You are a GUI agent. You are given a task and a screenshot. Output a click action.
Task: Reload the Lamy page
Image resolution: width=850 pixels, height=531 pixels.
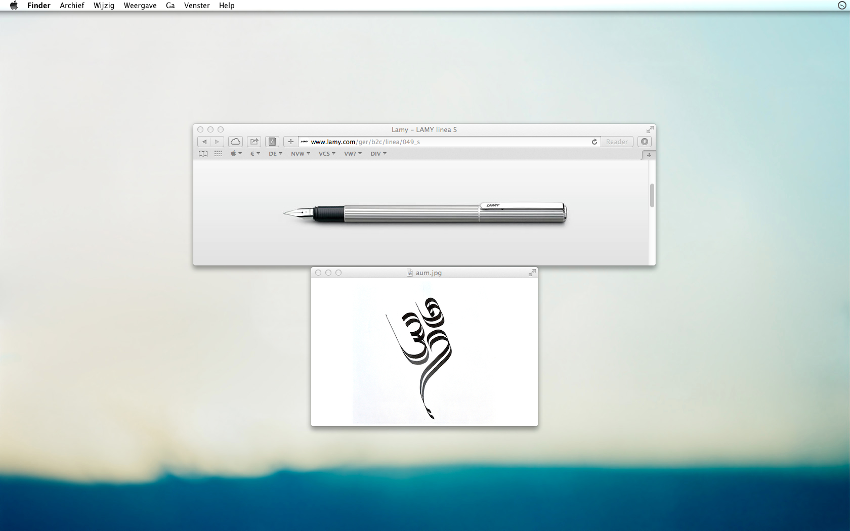[594, 142]
